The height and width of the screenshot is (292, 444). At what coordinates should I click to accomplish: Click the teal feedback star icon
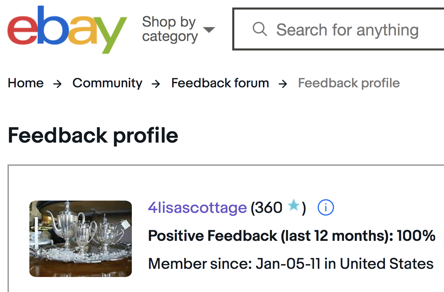click(293, 206)
